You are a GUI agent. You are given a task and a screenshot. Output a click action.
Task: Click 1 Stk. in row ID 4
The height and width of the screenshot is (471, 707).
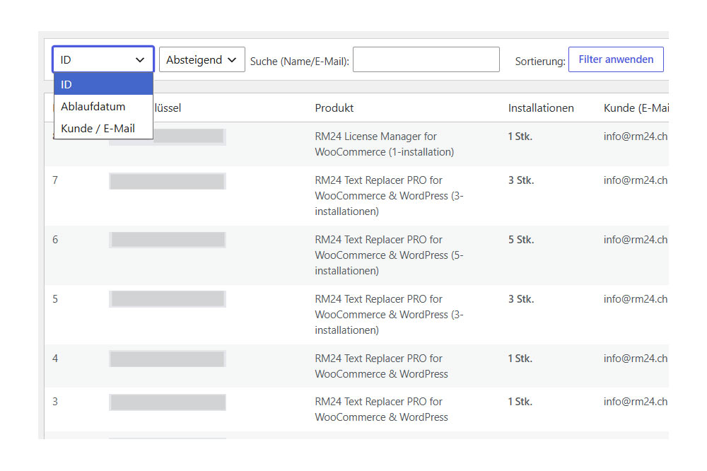tap(520, 359)
